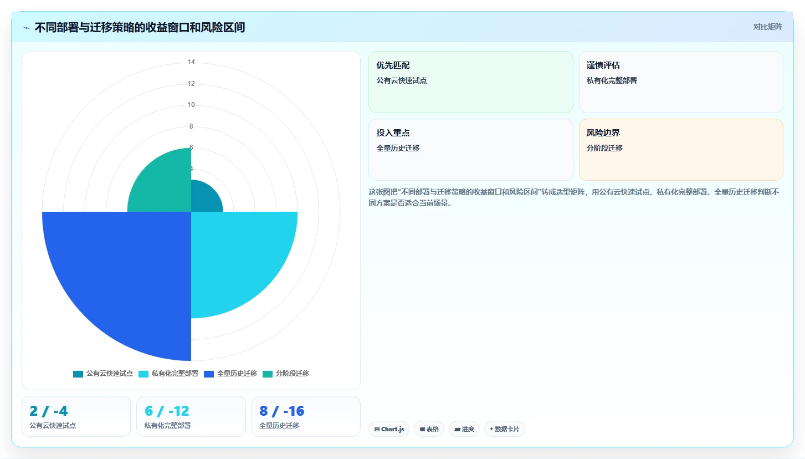Open the 谨慎评估 card

tap(681, 82)
